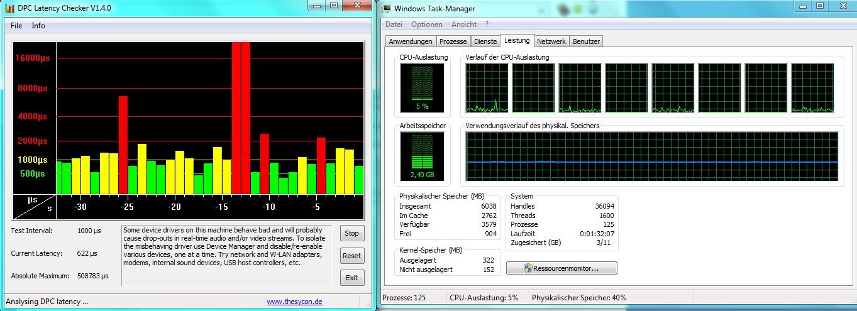Viewport: 857px width, 311px height.
Task: Click the Stop button in DPC Latency Checker
Action: point(351,233)
